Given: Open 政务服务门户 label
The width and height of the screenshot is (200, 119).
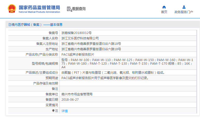Looking at the screenshot, I should click(x=184, y=12).
